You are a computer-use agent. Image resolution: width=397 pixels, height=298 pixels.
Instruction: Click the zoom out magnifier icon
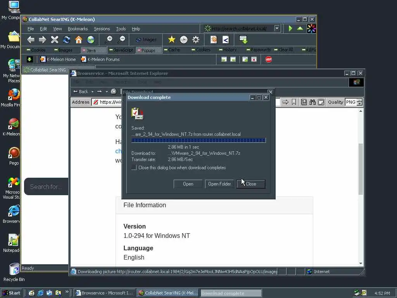pyautogui.click(x=121, y=40)
